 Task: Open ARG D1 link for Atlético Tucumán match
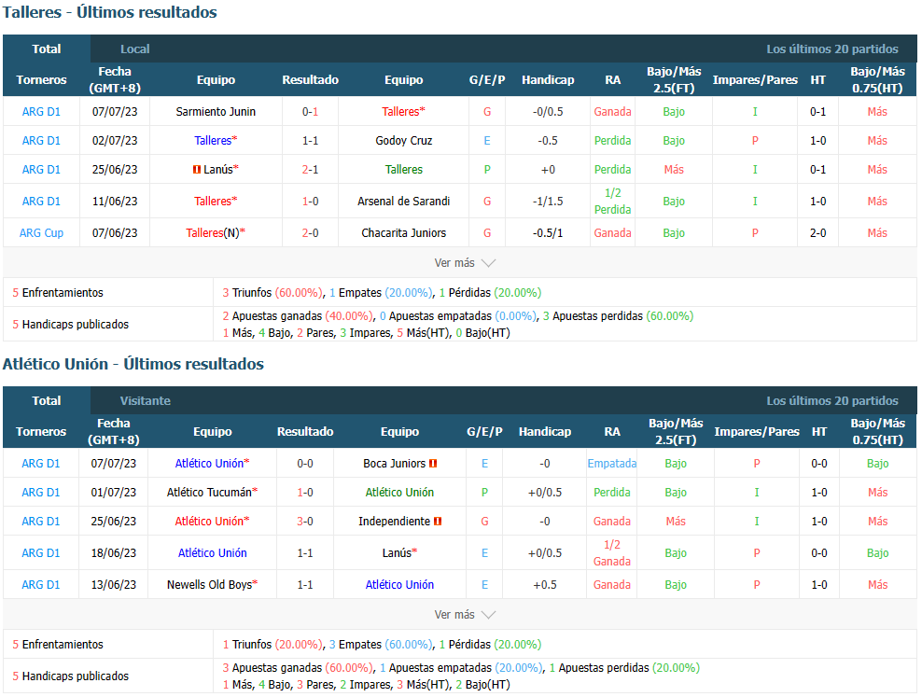coord(40,492)
